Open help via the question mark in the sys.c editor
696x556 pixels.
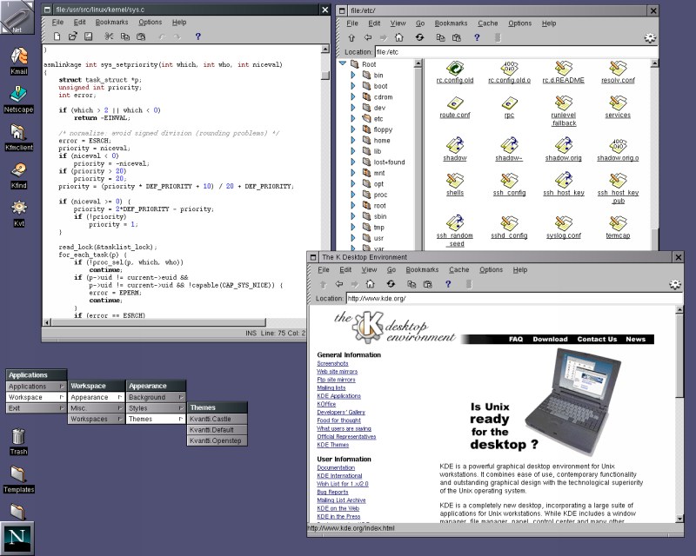(198, 36)
